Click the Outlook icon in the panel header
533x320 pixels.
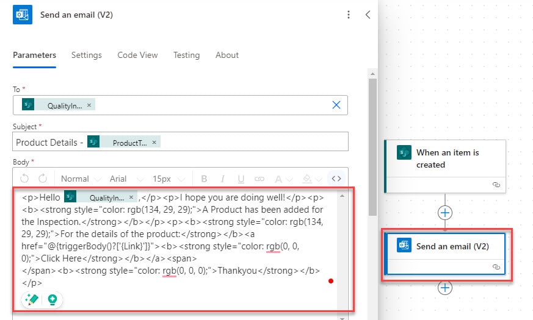[x=23, y=15]
